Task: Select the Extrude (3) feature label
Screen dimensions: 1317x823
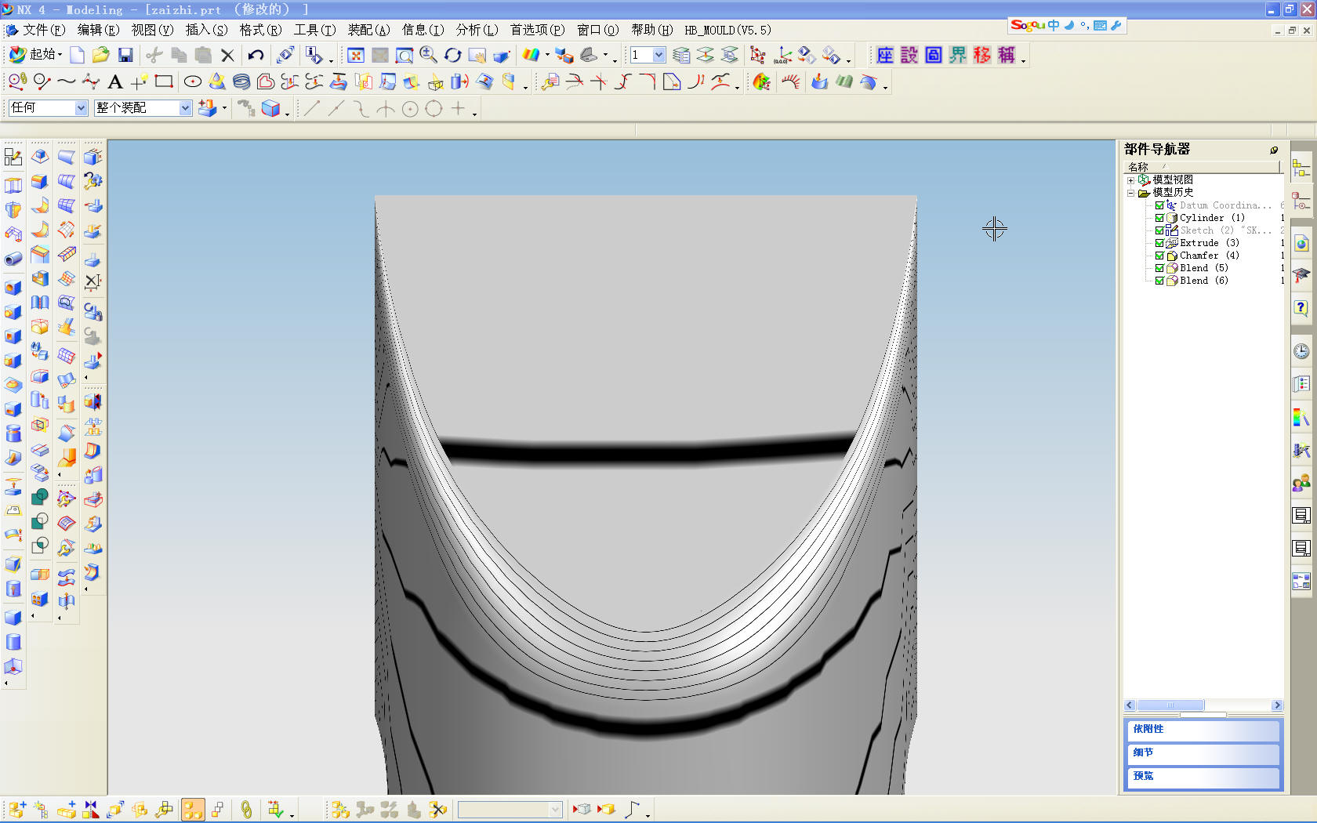Action: coord(1210,243)
